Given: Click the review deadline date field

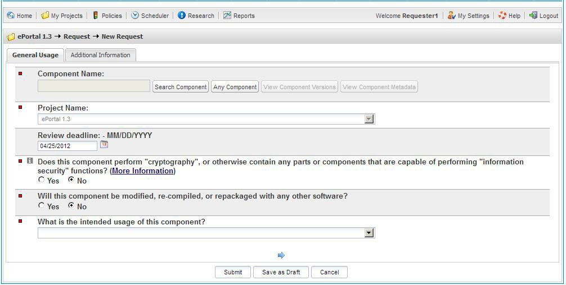Looking at the screenshot, I should 68,146.
